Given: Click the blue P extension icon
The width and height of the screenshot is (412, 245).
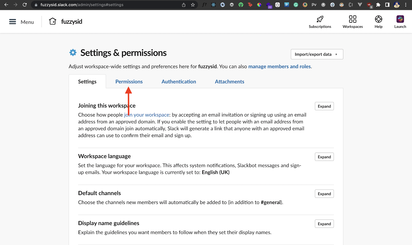Looking at the screenshot, I should click(287, 5).
